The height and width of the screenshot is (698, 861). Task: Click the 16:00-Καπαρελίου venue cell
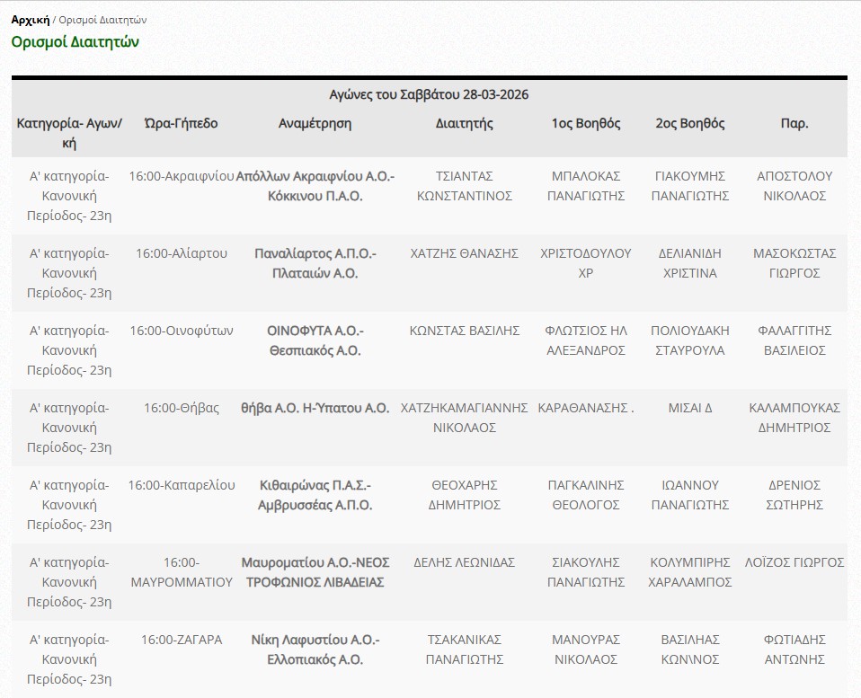[181, 485]
